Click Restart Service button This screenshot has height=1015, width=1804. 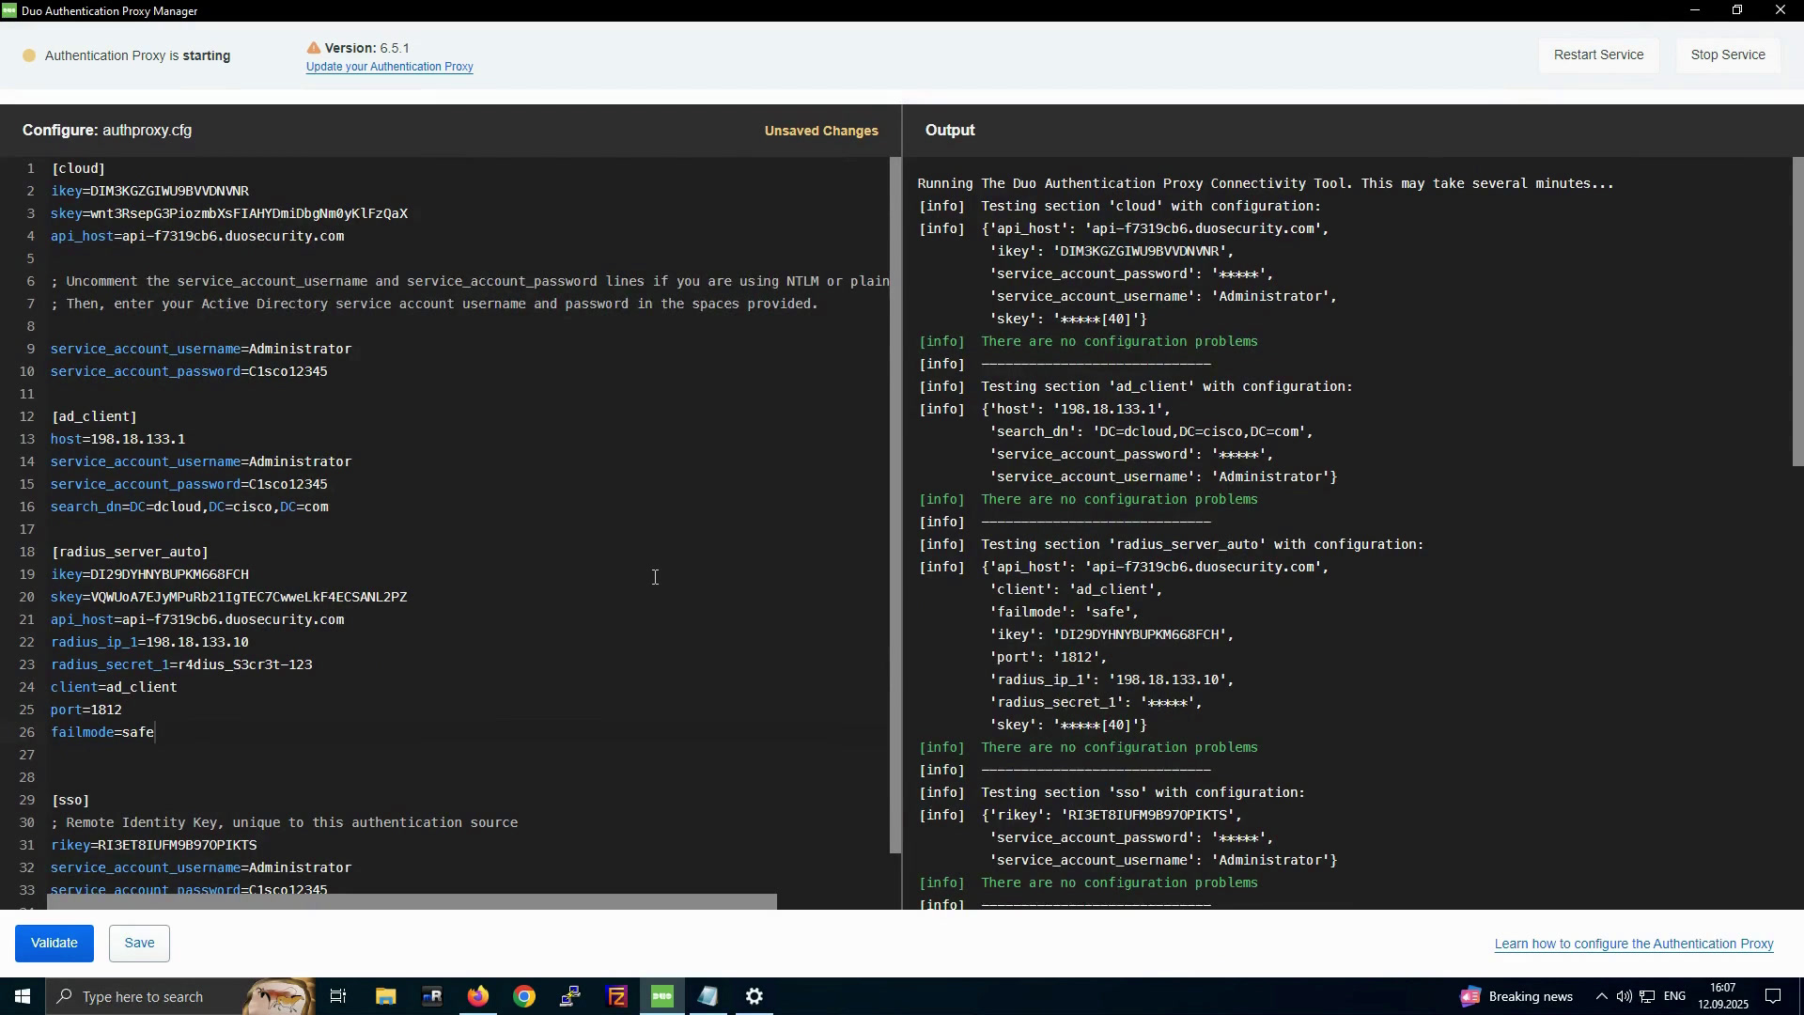pyautogui.click(x=1598, y=55)
